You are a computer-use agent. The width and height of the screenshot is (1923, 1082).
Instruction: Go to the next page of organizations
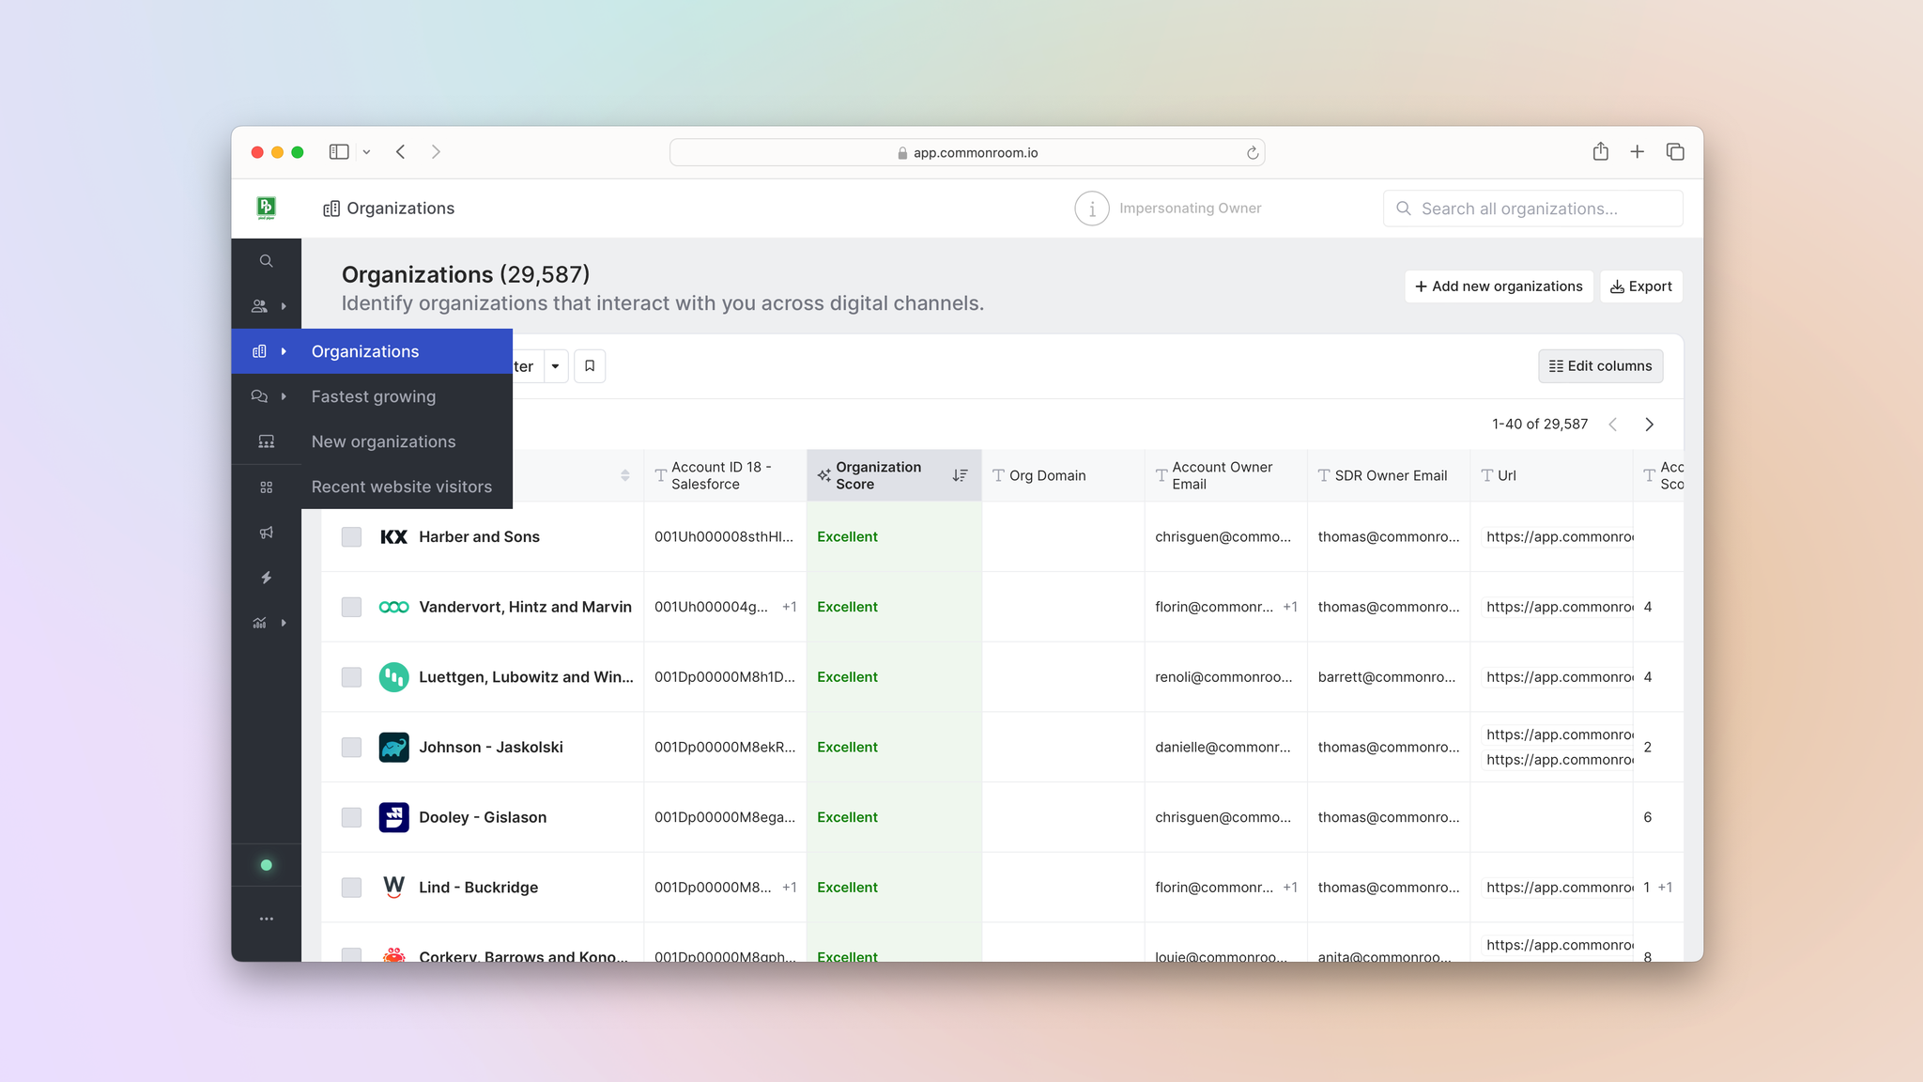coord(1649,425)
